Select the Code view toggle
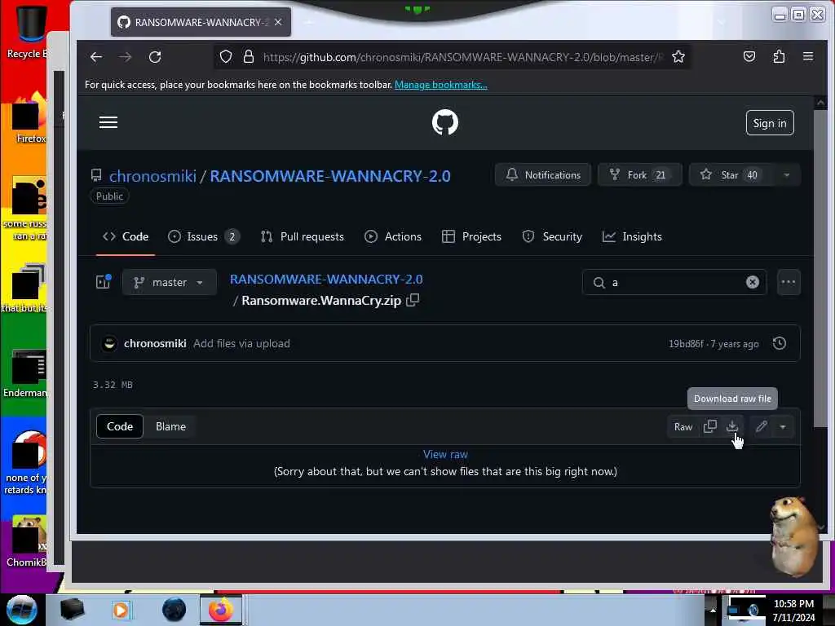This screenshot has height=626, width=835. pyautogui.click(x=120, y=426)
